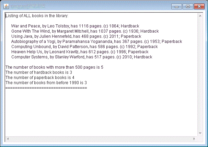The height and width of the screenshot is (147, 208).
Task: Click the 'Gone With The Wind' book line
Action: click(85, 31)
